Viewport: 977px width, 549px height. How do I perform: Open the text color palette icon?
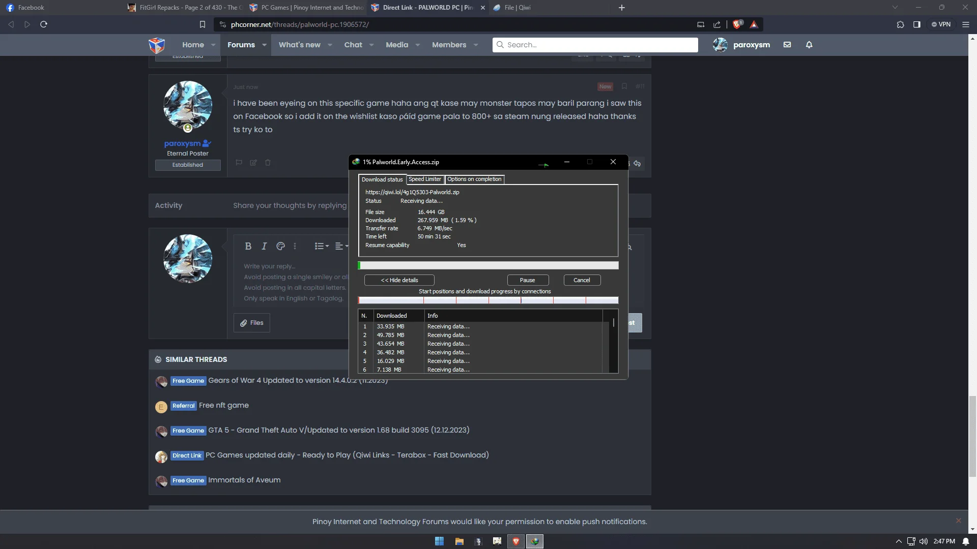pyautogui.click(x=280, y=246)
